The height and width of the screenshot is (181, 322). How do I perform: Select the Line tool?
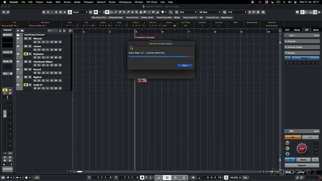[149, 12]
